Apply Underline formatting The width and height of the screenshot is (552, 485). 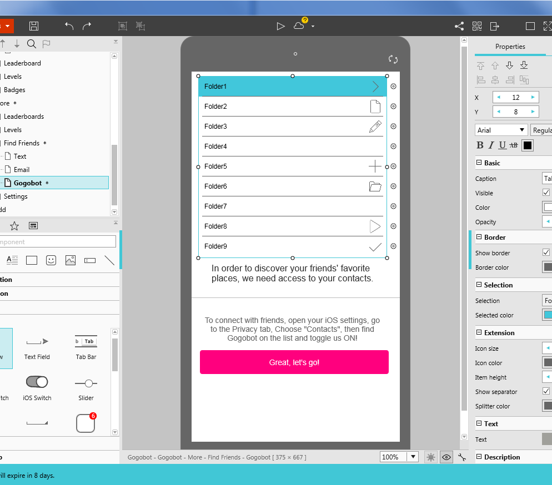(x=503, y=145)
